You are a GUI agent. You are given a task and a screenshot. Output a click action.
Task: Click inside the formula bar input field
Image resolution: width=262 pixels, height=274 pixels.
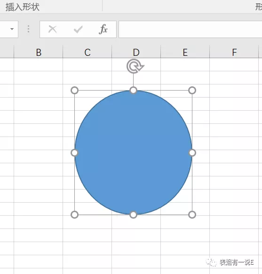click(x=191, y=29)
